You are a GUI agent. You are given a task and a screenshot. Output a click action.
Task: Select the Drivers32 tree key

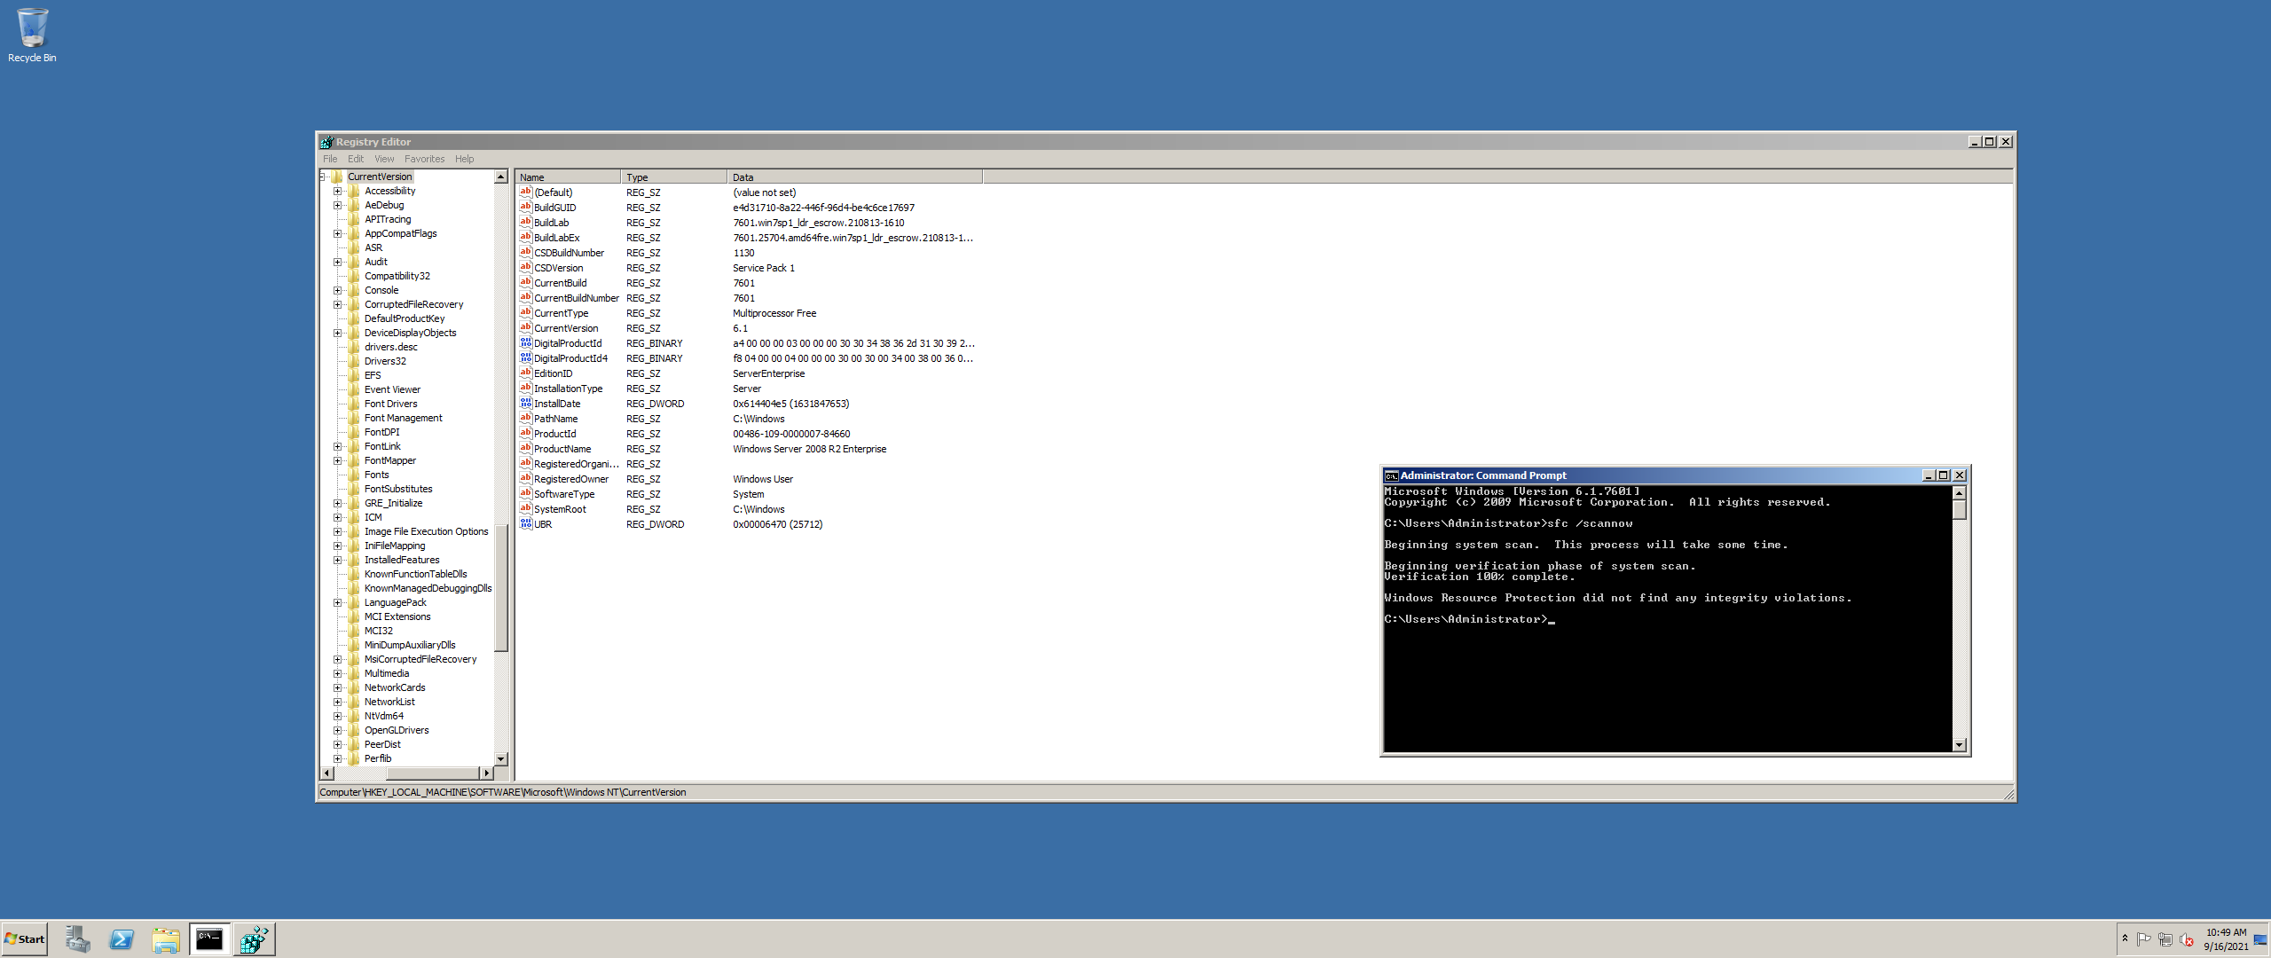coord(385,361)
